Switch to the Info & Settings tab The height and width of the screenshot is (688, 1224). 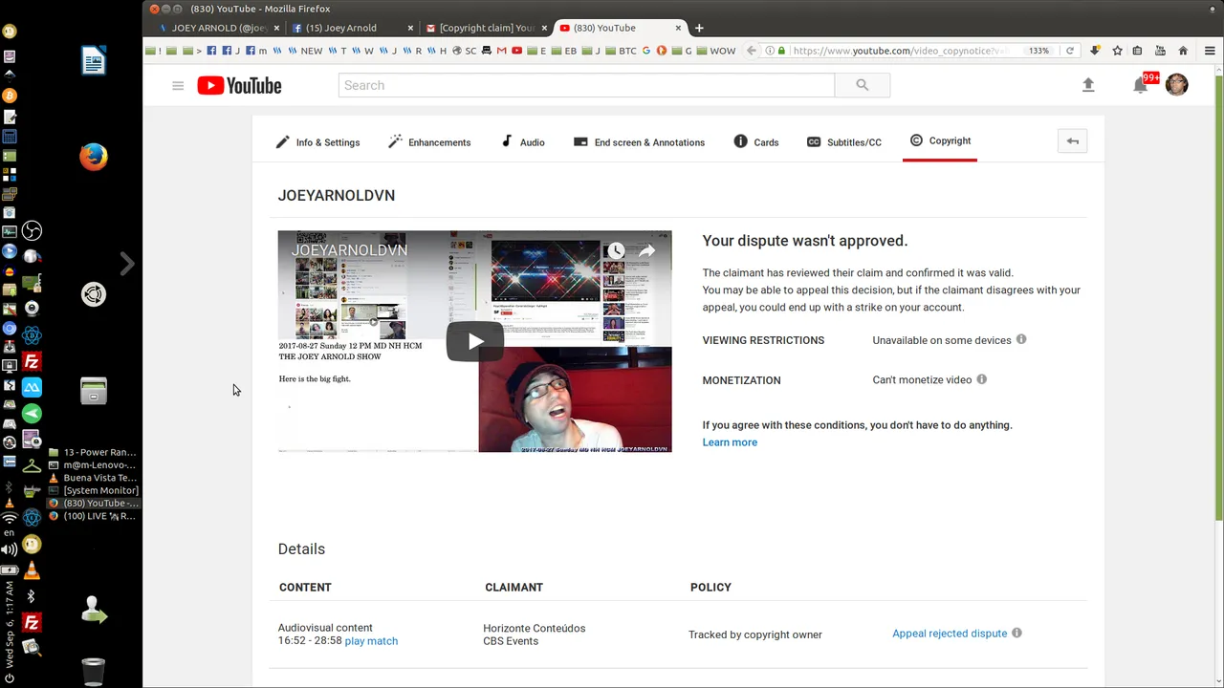317,141
